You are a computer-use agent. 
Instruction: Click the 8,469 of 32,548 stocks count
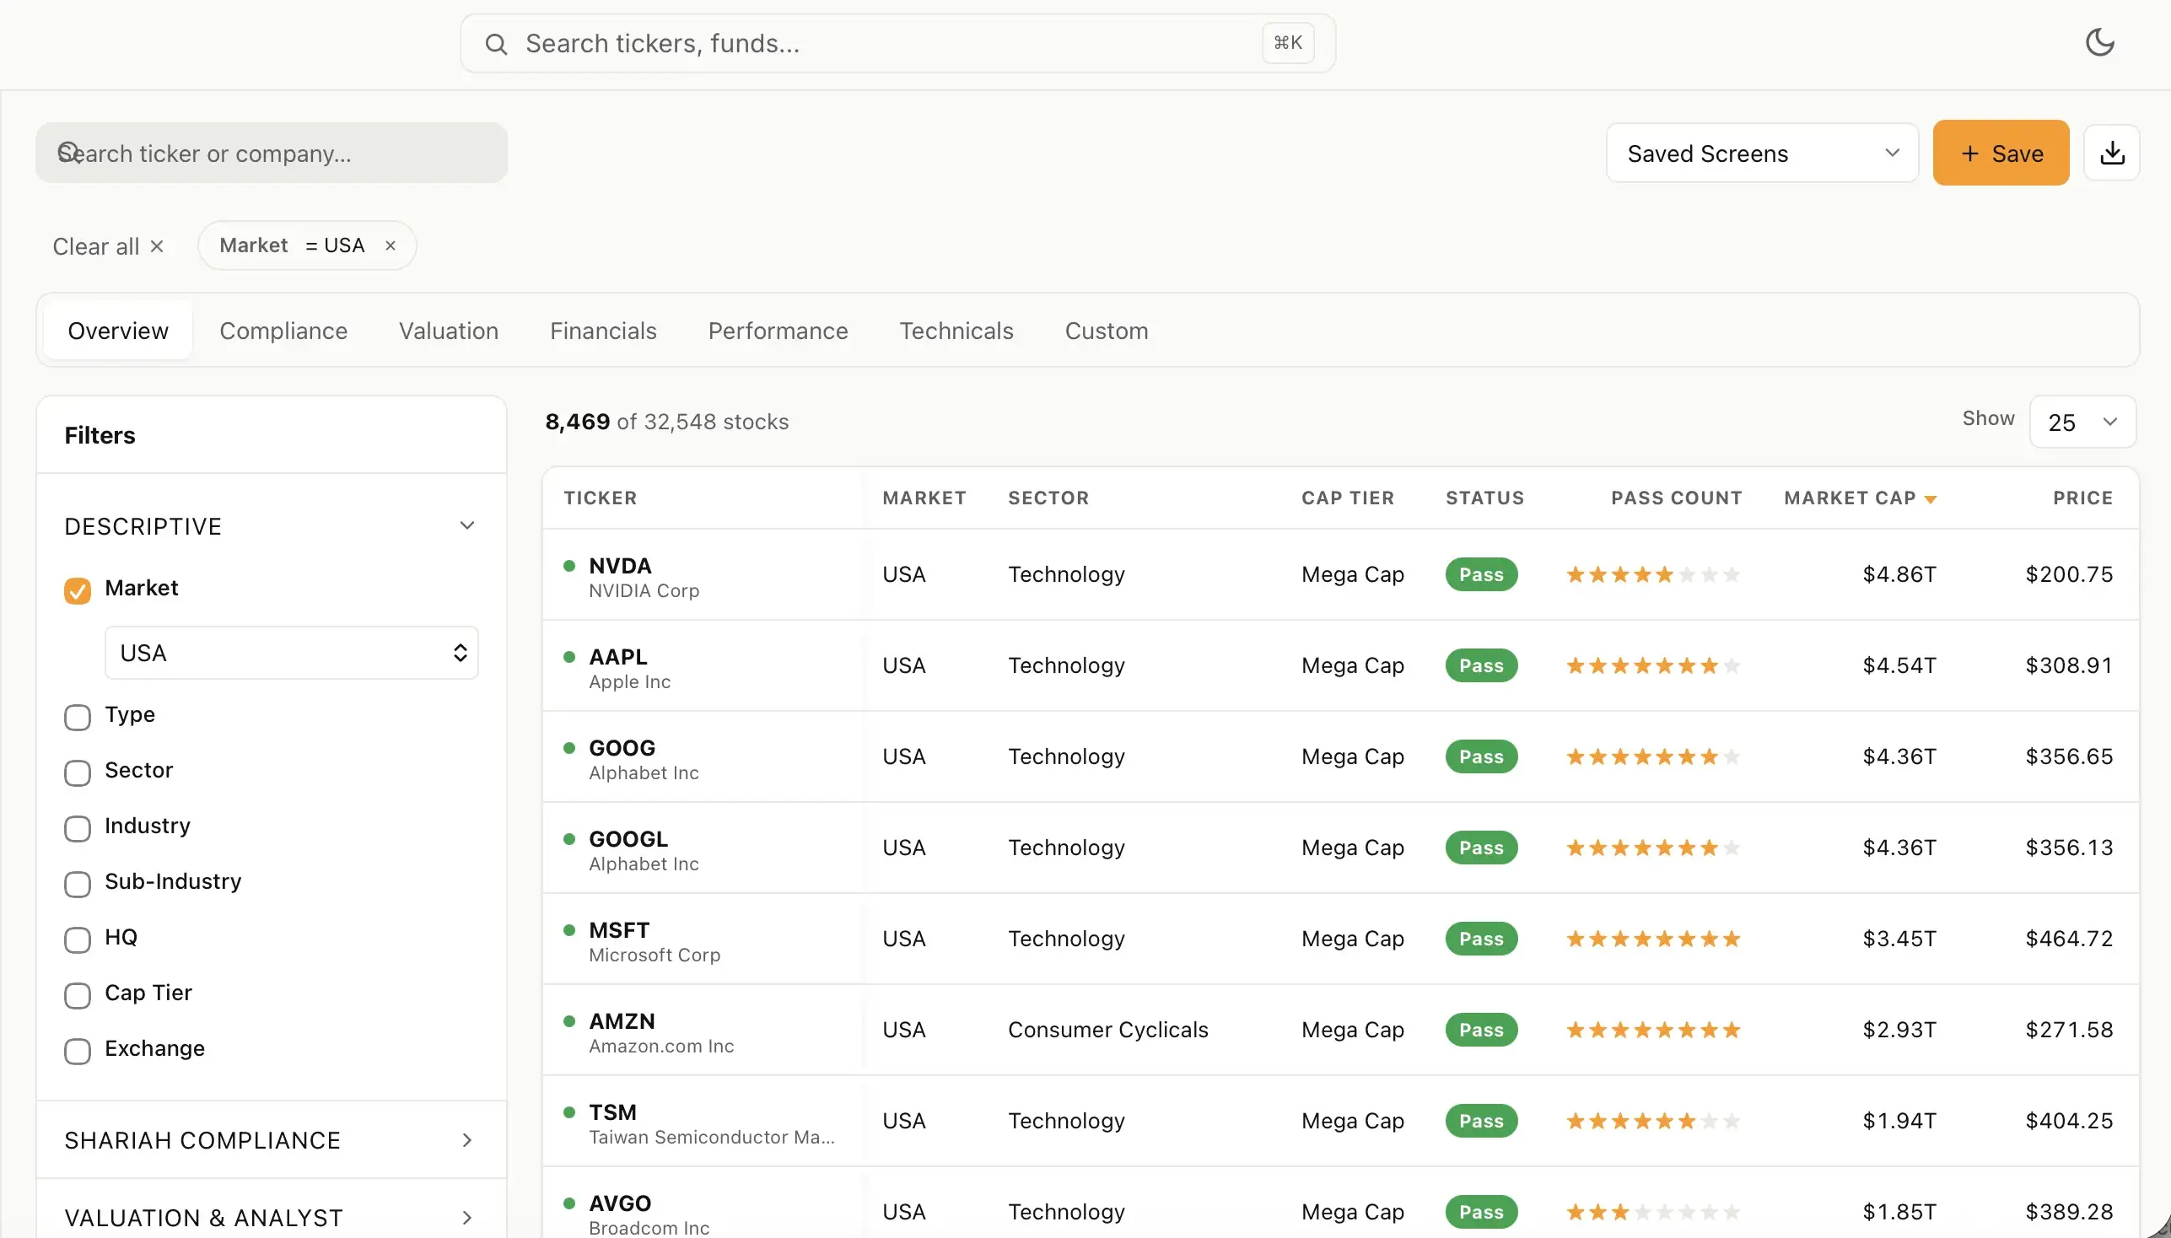666,422
